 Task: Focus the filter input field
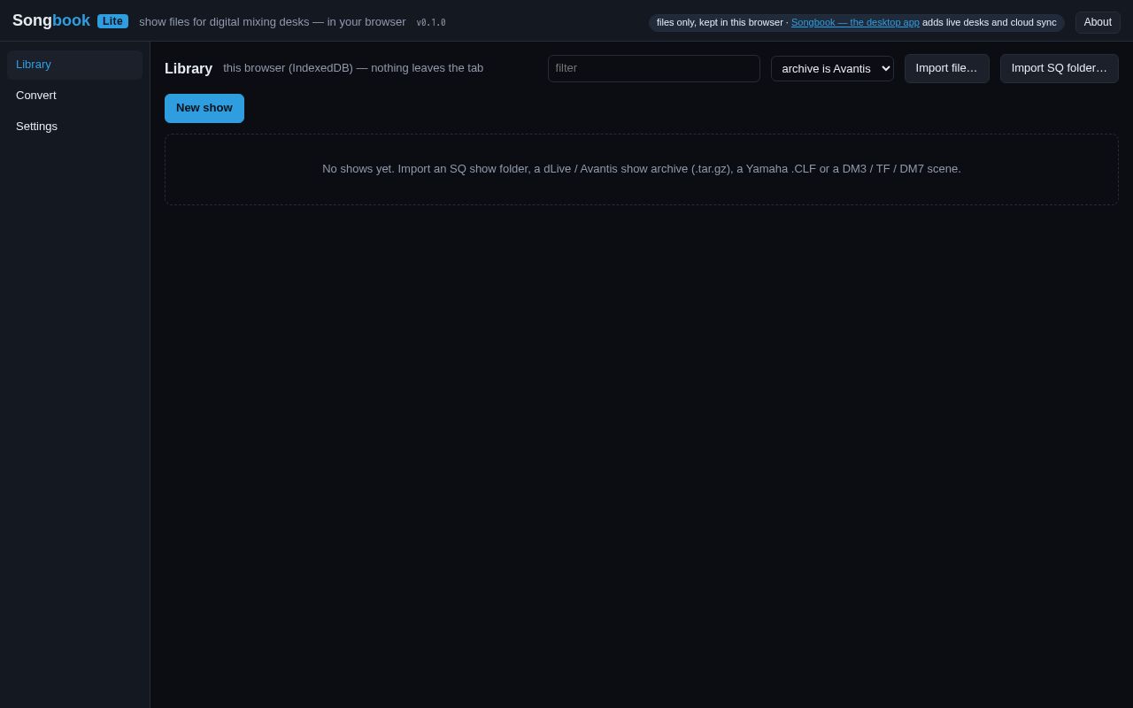[654, 68]
